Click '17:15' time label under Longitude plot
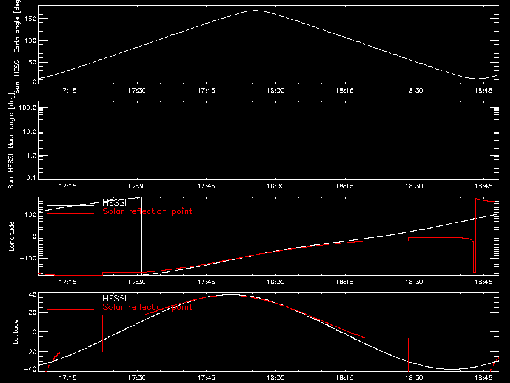This screenshot has height=383, width=510. tap(68, 282)
